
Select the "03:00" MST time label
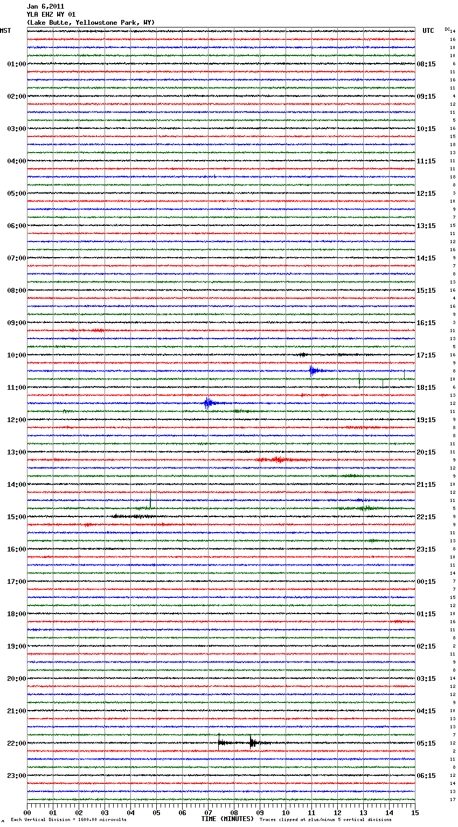pyautogui.click(x=17, y=129)
